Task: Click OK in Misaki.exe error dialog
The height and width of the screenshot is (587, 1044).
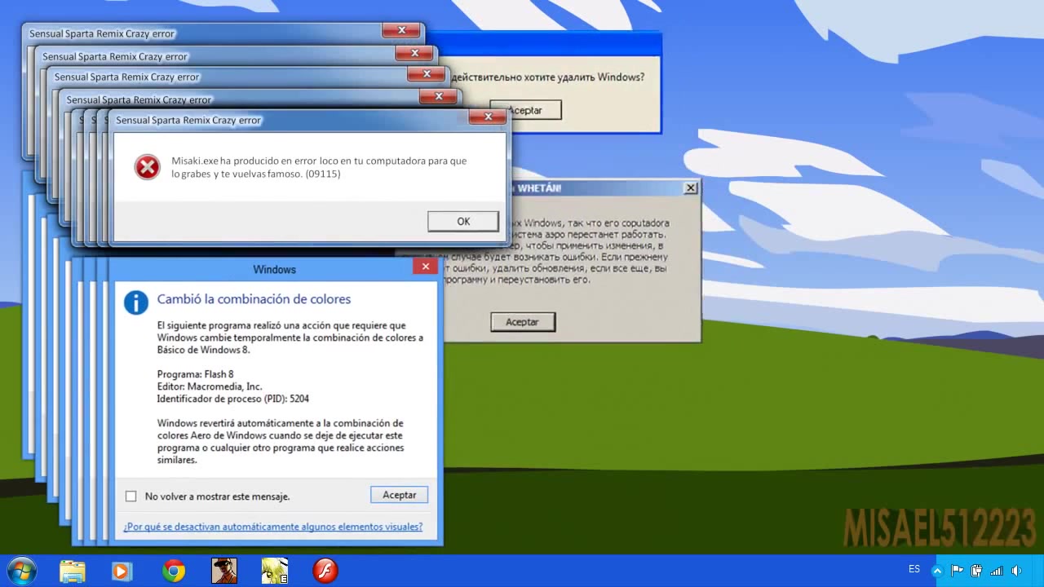Action: (463, 221)
